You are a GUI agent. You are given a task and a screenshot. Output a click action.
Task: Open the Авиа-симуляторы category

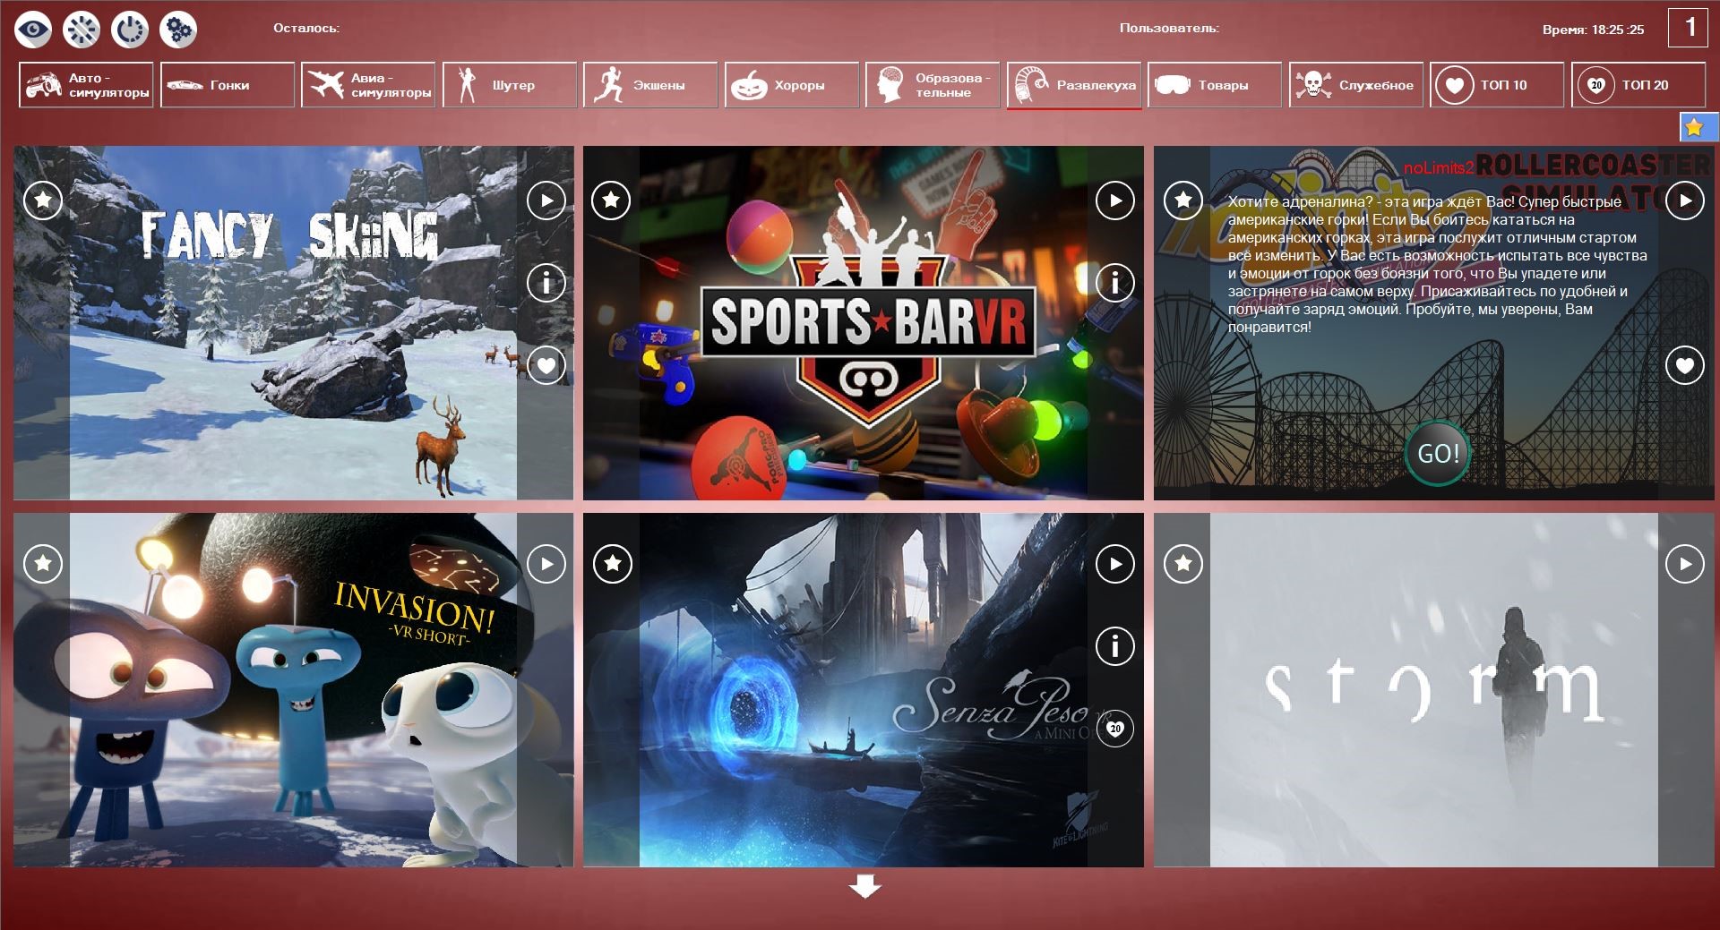[x=368, y=85]
